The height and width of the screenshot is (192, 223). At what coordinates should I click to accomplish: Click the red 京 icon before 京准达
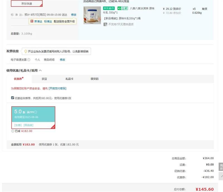32,21
